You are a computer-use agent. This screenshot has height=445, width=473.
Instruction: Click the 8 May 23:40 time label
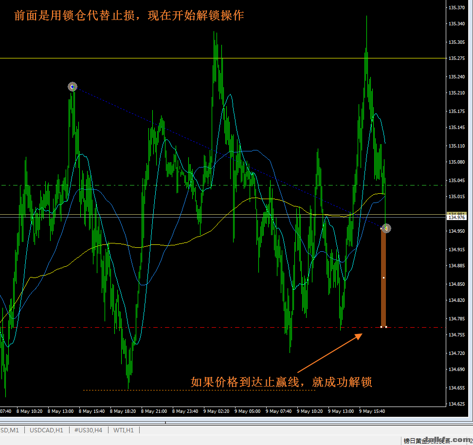[185, 411]
